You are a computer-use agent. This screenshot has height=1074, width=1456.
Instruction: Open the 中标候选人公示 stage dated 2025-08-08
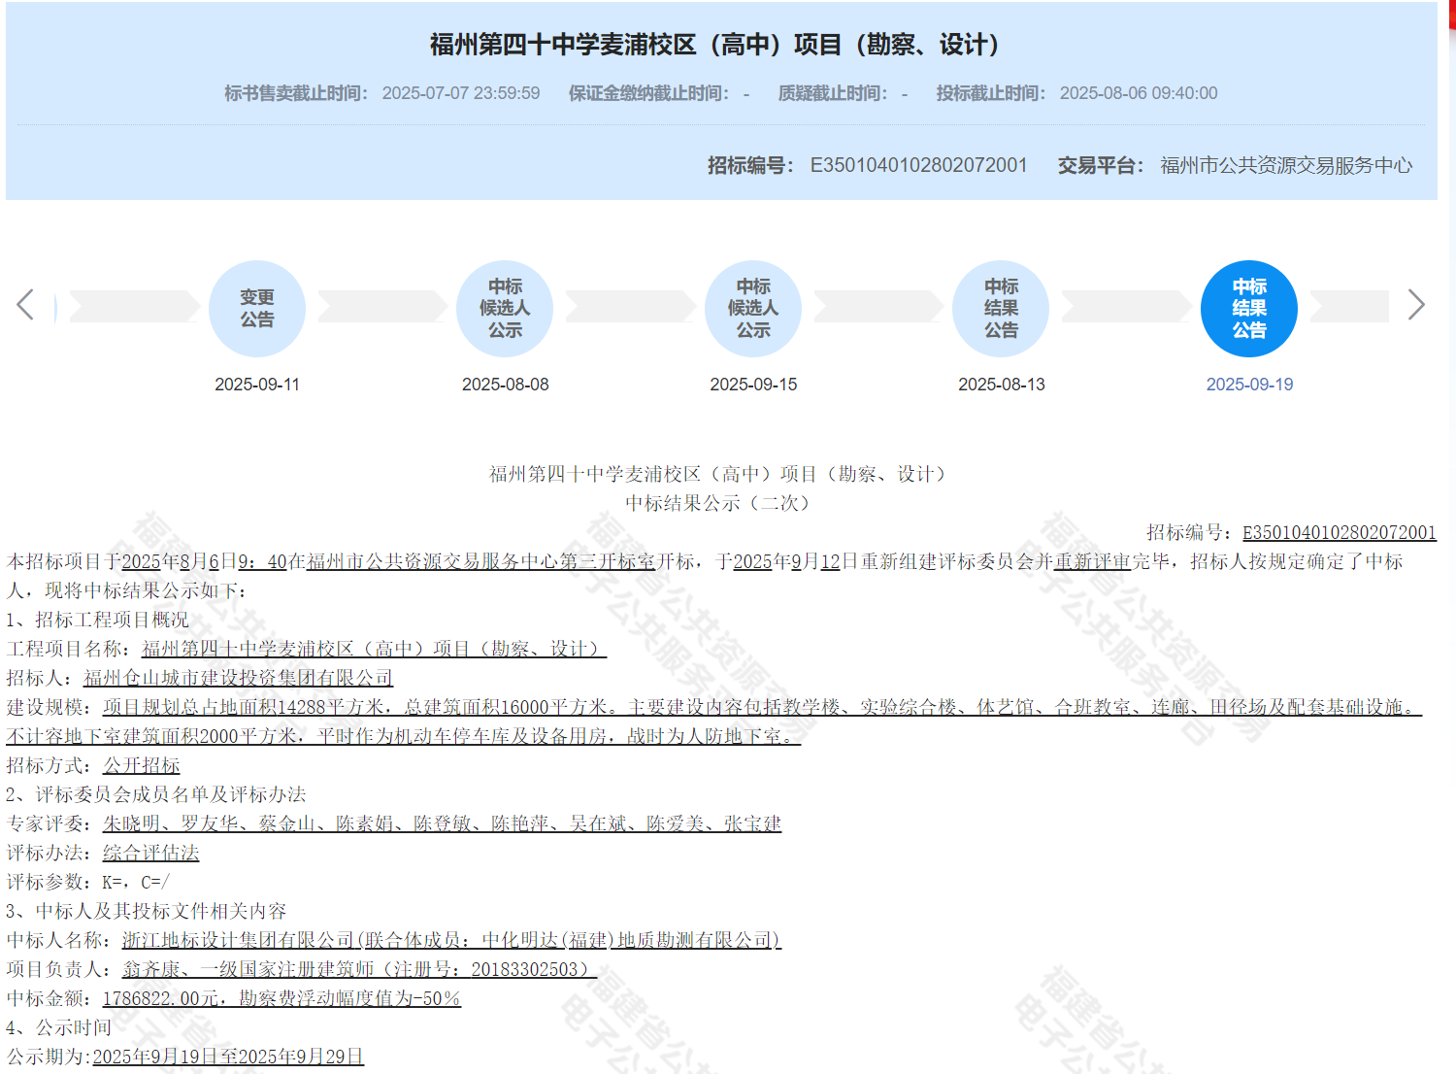pyautogui.click(x=505, y=308)
